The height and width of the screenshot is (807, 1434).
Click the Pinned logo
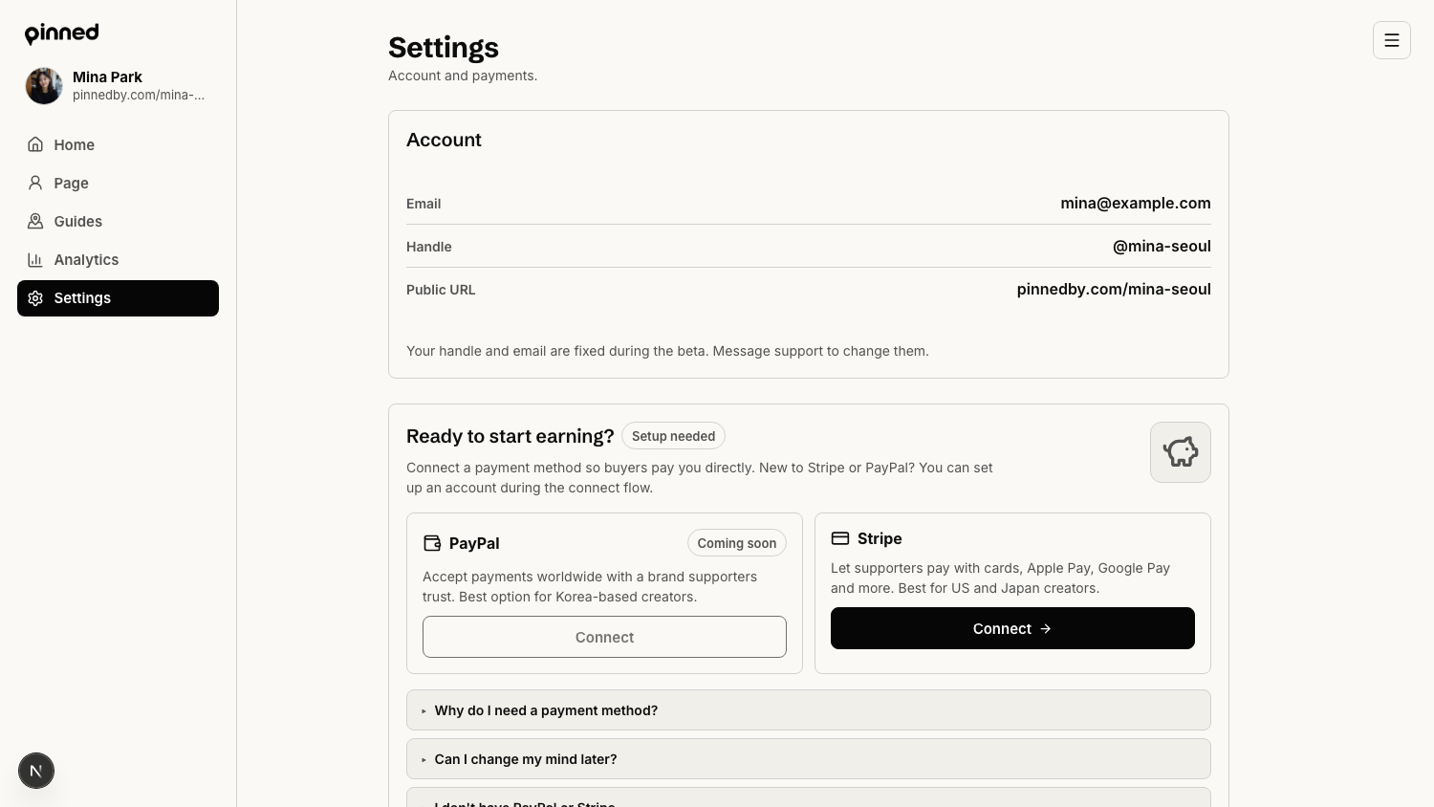click(x=61, y=33)
